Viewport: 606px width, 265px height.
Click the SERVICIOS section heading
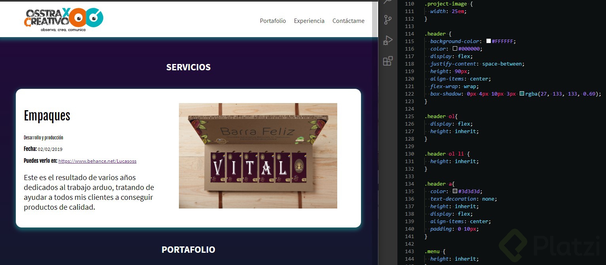click(188, 67)
